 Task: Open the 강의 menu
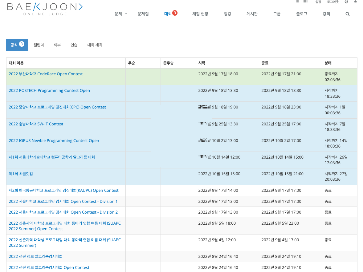tap(326, 14)
